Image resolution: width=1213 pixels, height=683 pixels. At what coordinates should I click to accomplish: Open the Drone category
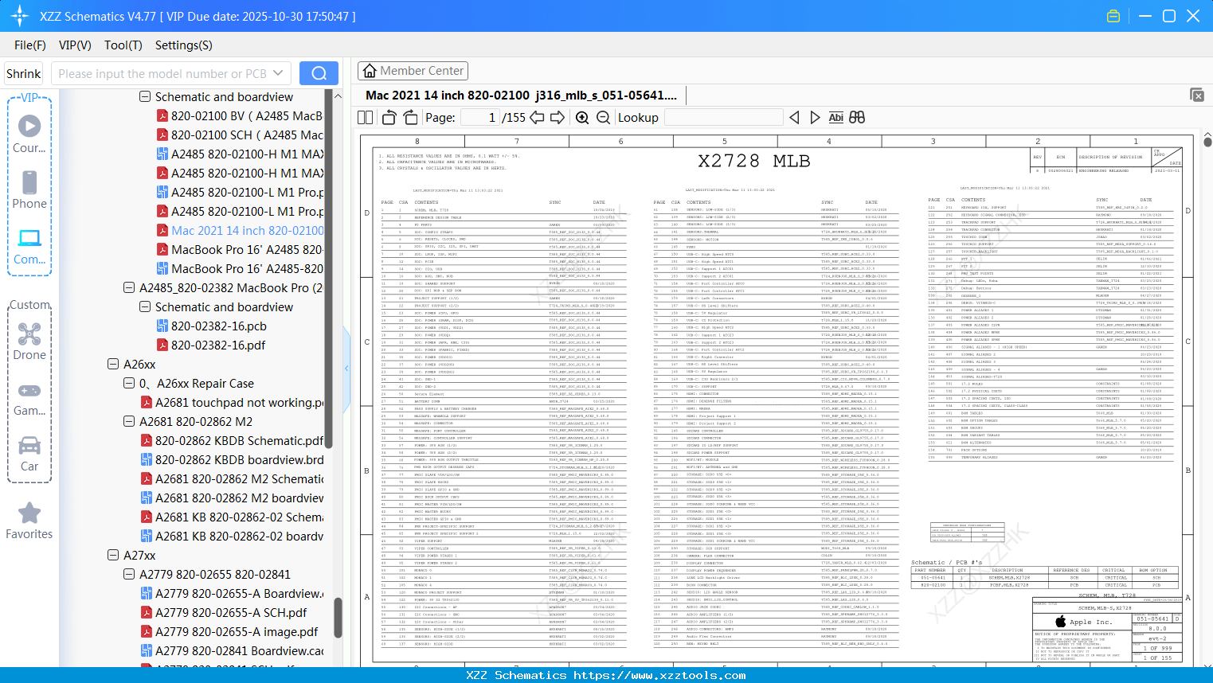tap(29, 341)
